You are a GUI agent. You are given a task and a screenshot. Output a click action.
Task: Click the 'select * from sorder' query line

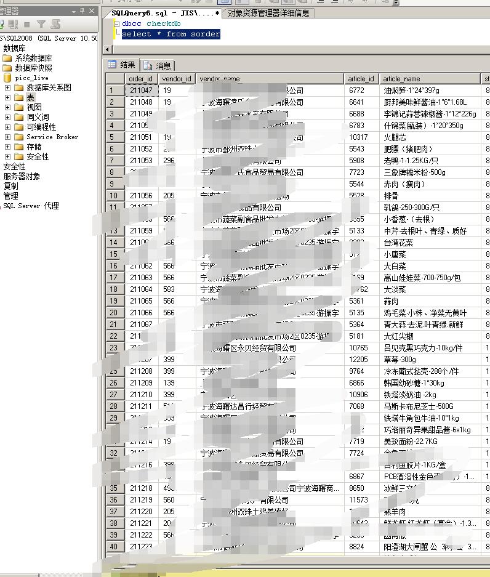[x=171, y=34]
